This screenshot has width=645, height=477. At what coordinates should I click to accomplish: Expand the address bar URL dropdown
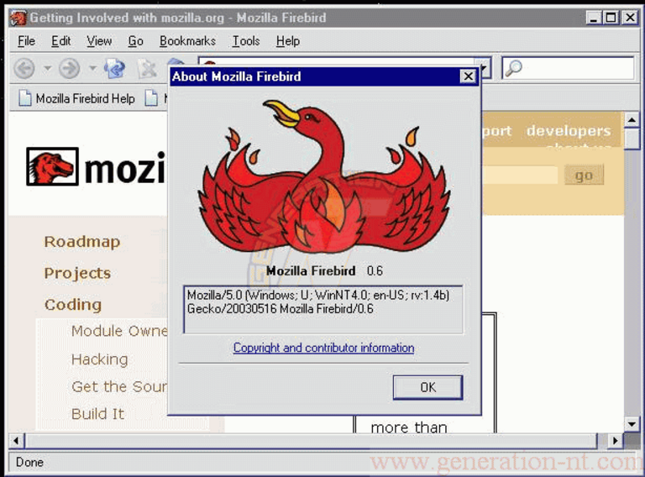coord(485,68)
